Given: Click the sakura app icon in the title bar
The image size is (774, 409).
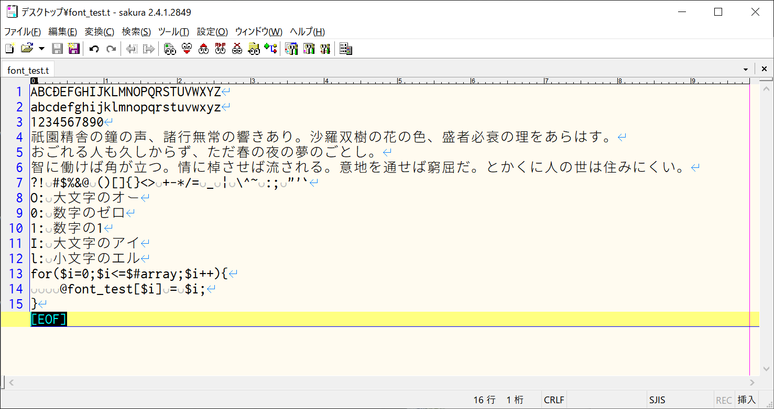Looking at the screenshot, I should [x=12, y=12].
